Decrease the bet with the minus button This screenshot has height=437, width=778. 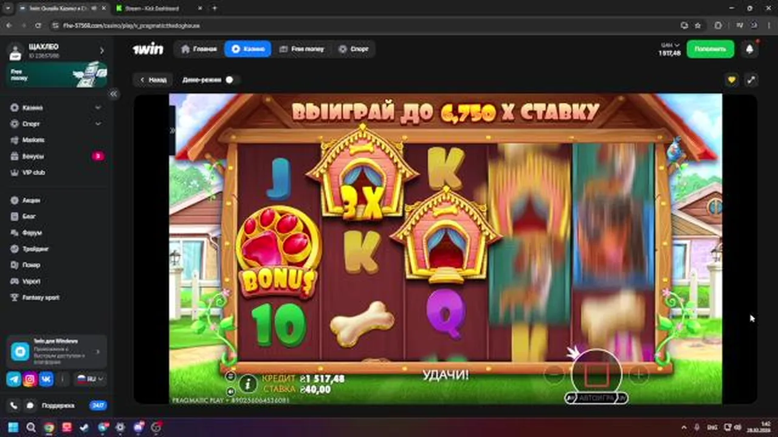[x=554, y=375]
